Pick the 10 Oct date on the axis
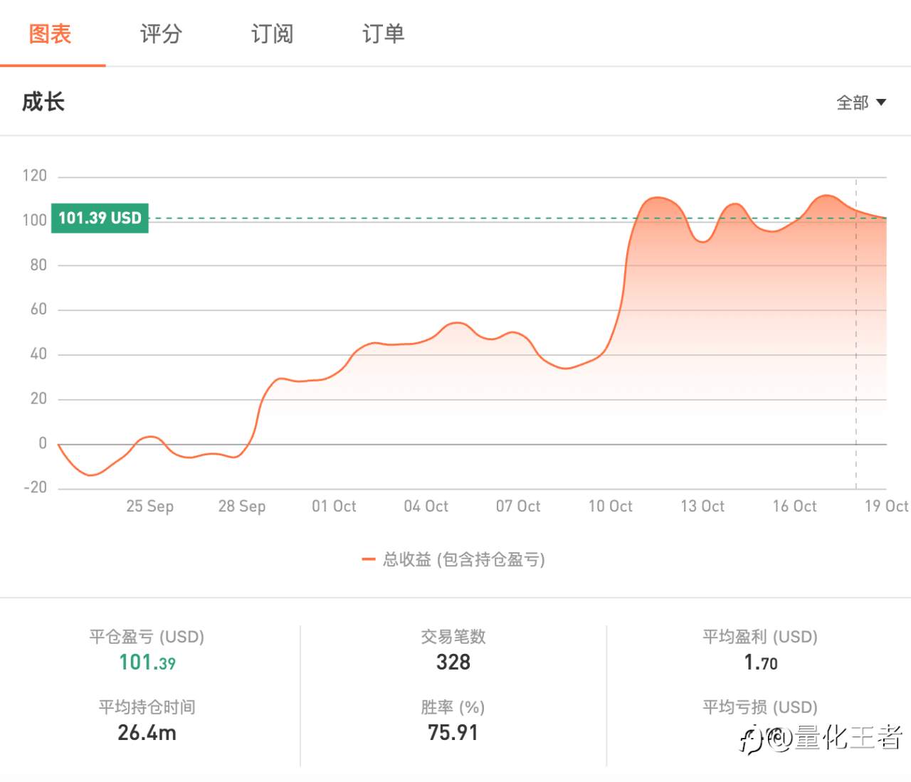911x782 pixels. point(610,506)
